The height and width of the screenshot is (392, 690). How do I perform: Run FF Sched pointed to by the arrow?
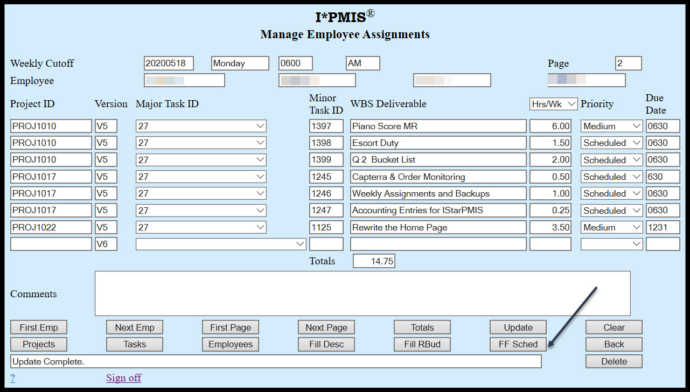pyautogui.click(x=517, y=344)
